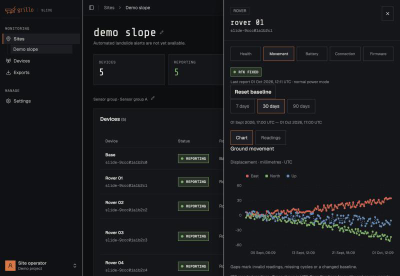
Task: Toggle the North legend series
Action: [272, 176]
